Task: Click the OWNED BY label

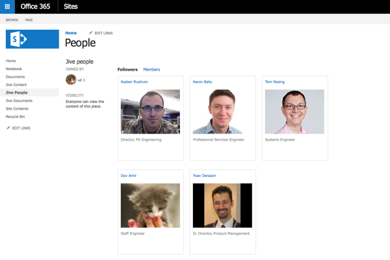Action: 75,69
